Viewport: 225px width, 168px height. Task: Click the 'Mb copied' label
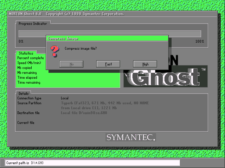[25, 68]
